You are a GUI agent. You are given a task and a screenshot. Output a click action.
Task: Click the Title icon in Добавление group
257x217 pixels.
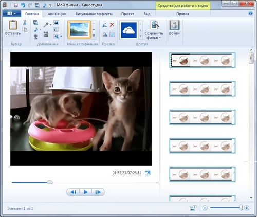pos(56,22)
